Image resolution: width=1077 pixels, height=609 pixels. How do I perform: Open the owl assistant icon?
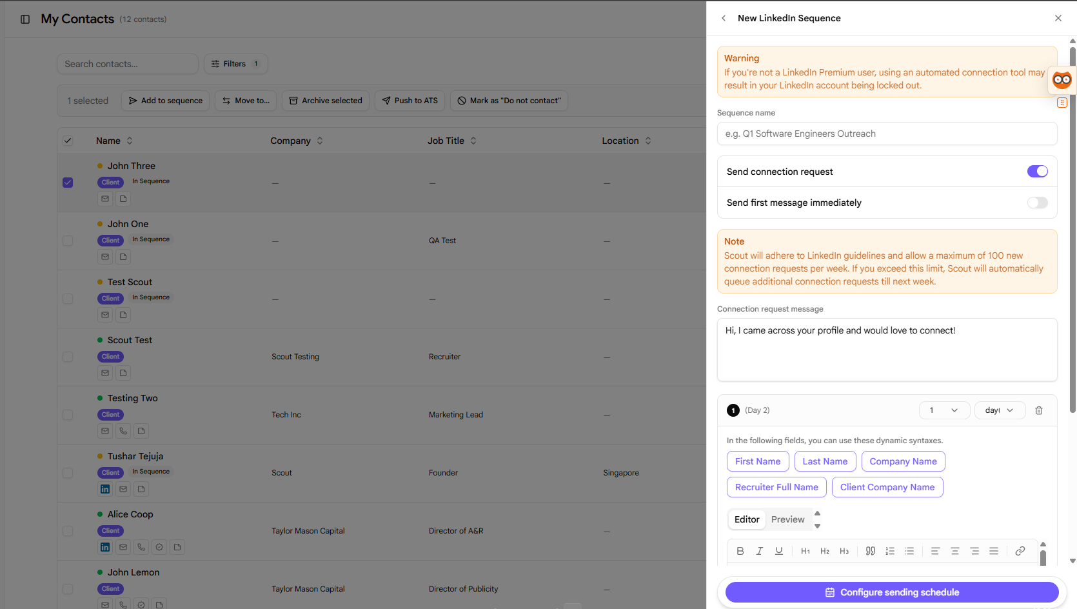pos(1062,80)
